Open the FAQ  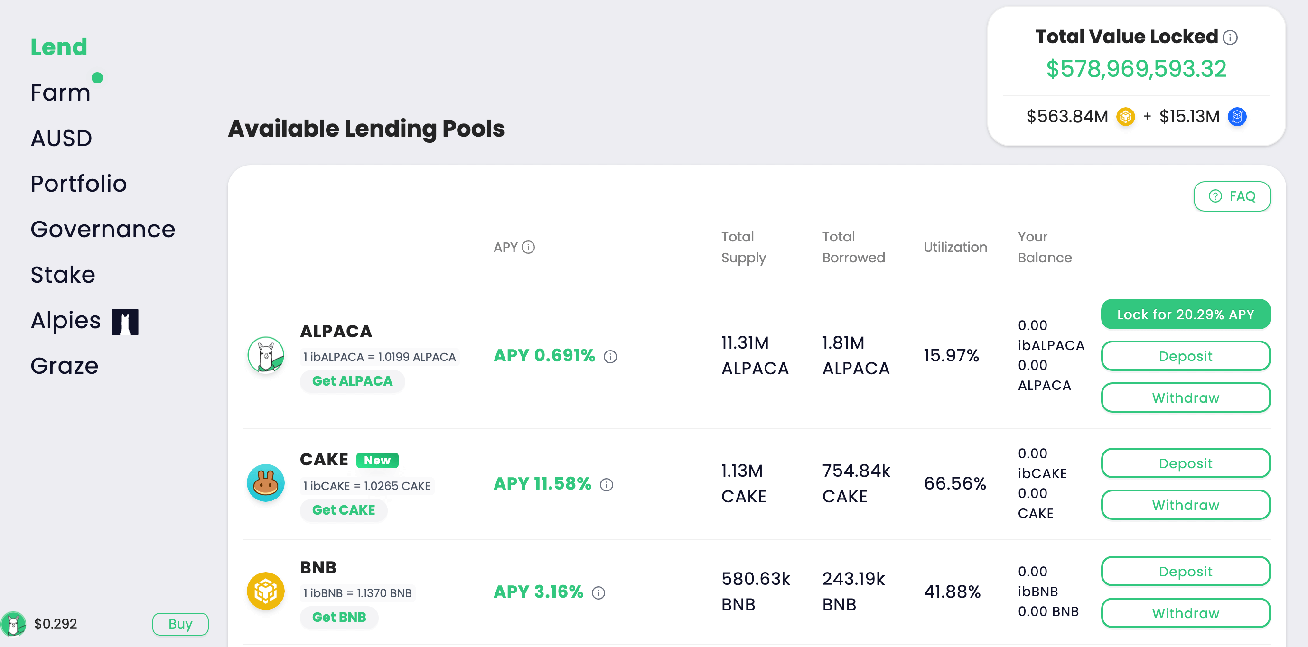[x=1232, y=196]
